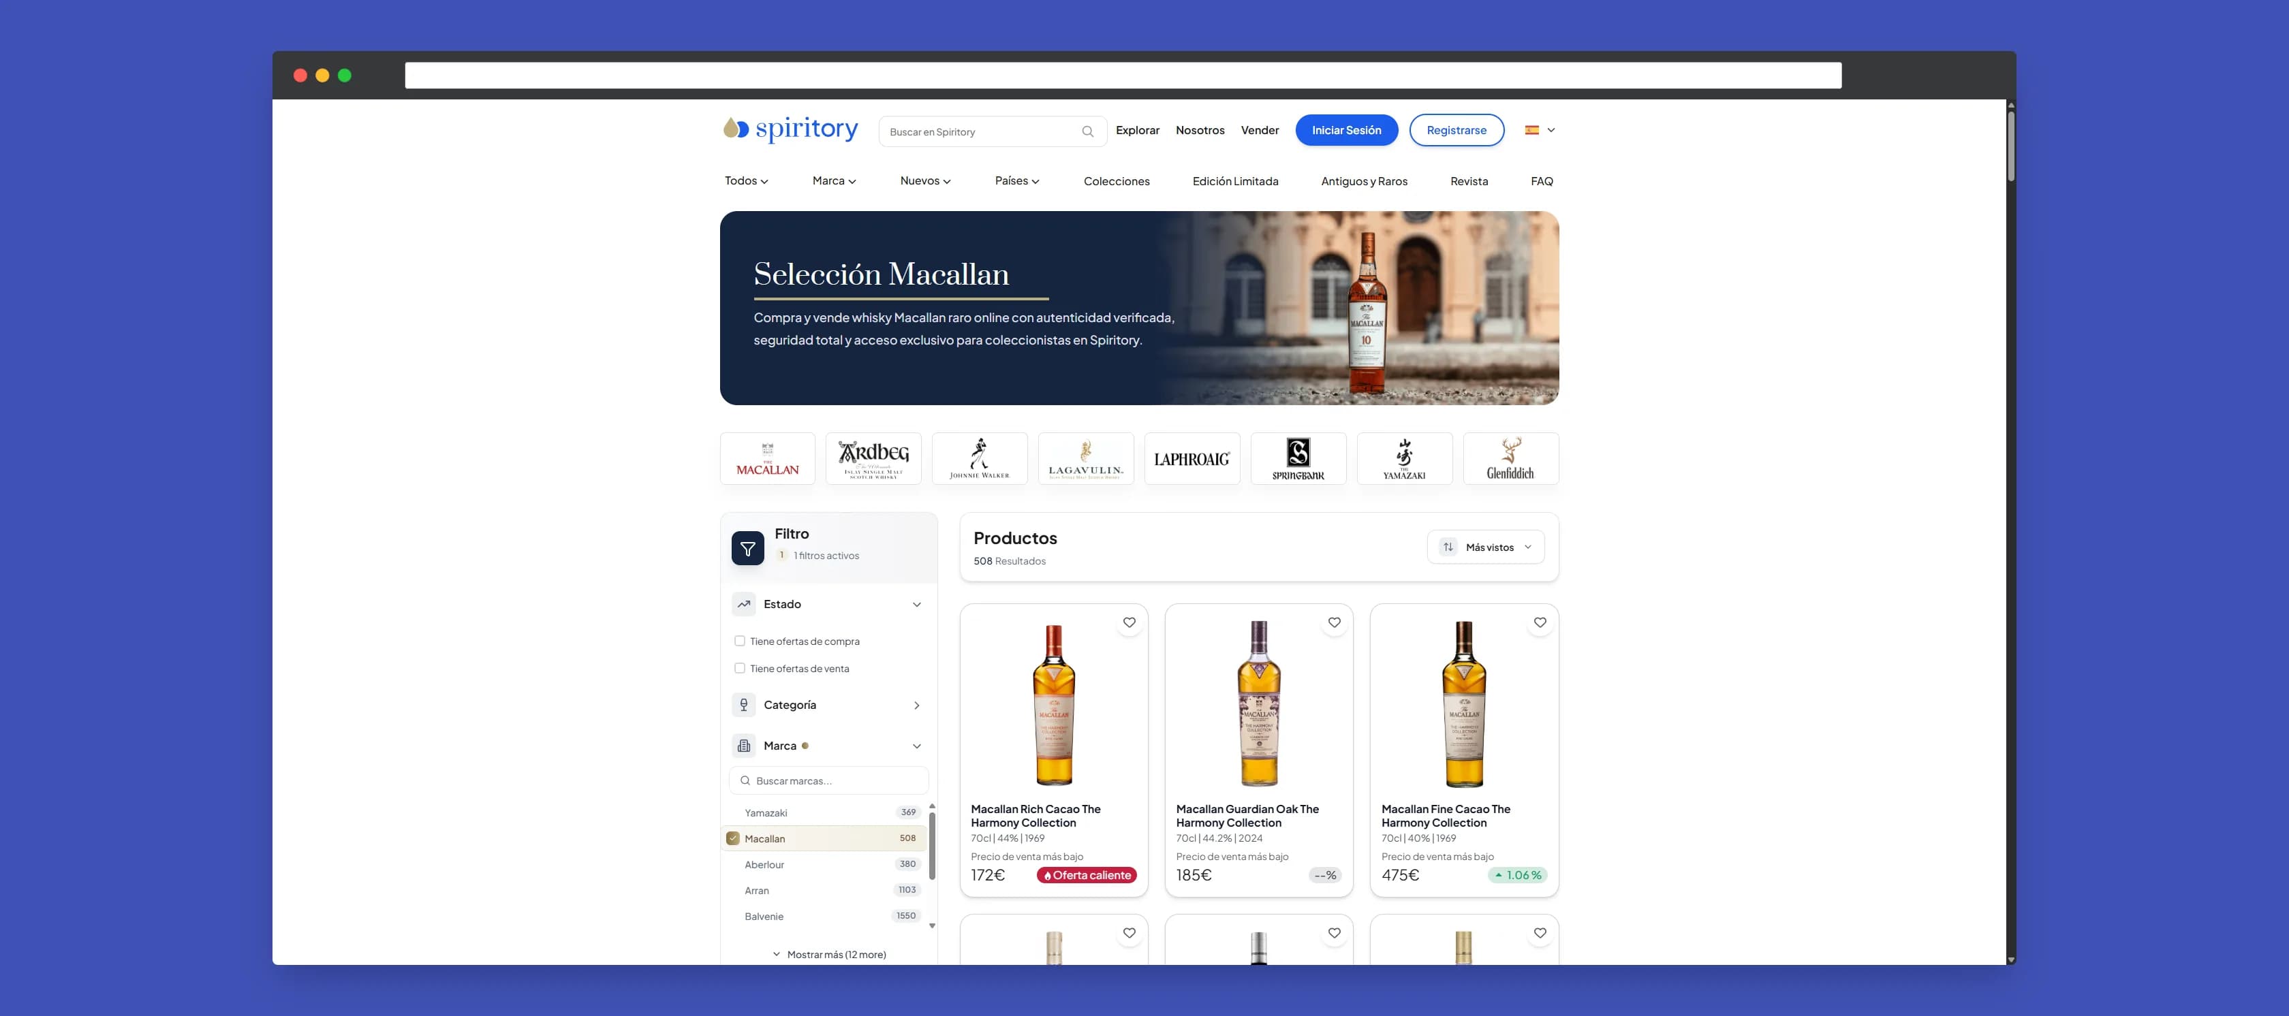
Task: Click the Categoría glass icon
Action: tap(744, 704)
